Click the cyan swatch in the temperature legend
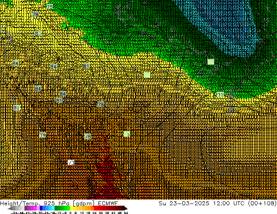Viewport: 277px width, 214px height. (53, 208)
